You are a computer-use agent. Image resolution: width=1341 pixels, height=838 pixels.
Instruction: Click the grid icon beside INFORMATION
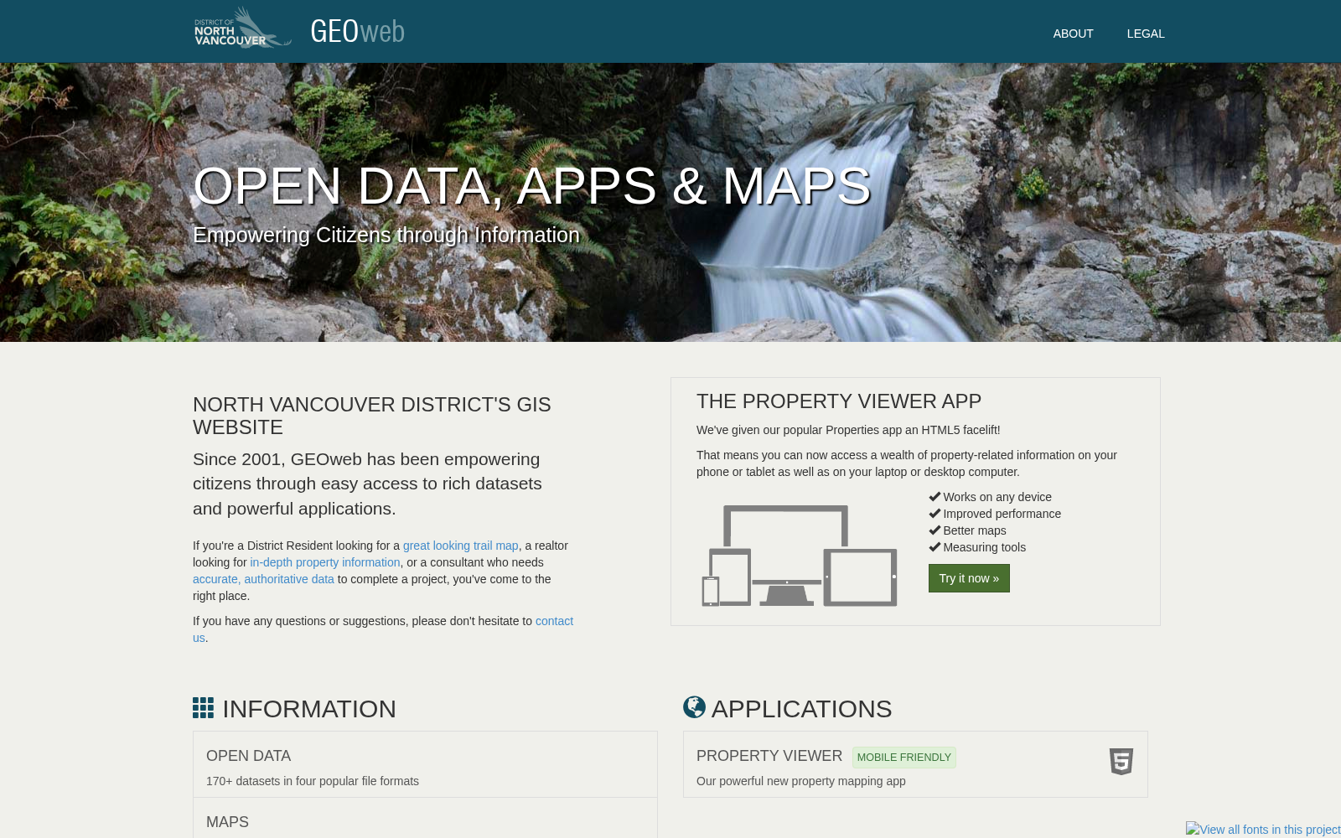(203, 708)
